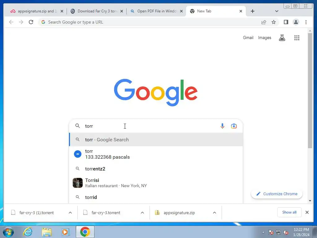Click the page vertical scrollbar thumb
The width and height of the screenshot is (317, 238).
coord(310,90)
